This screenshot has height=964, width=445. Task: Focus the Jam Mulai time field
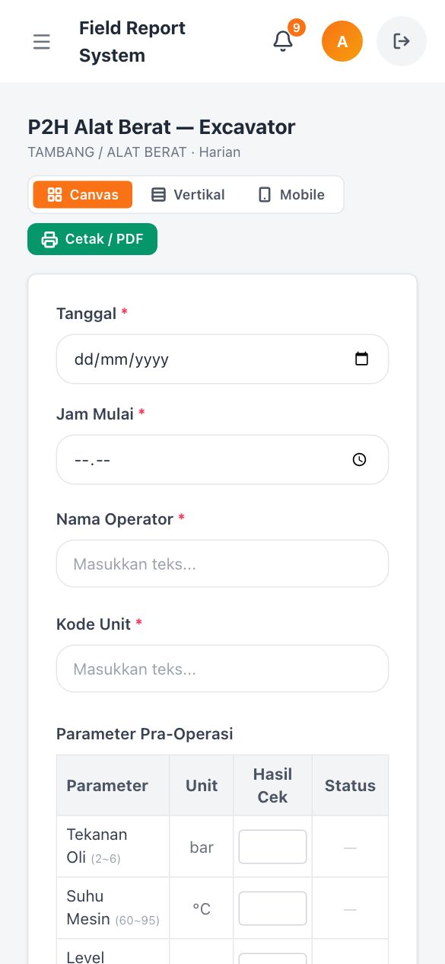click(x=222, y=460)
